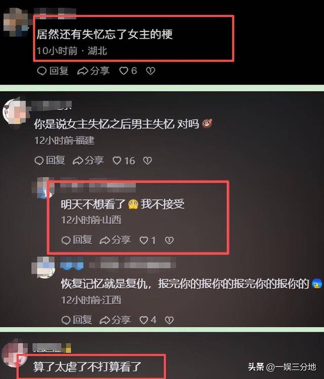
Task: Click reply bubble on Shanxi comment
Action: click(66, 240)
